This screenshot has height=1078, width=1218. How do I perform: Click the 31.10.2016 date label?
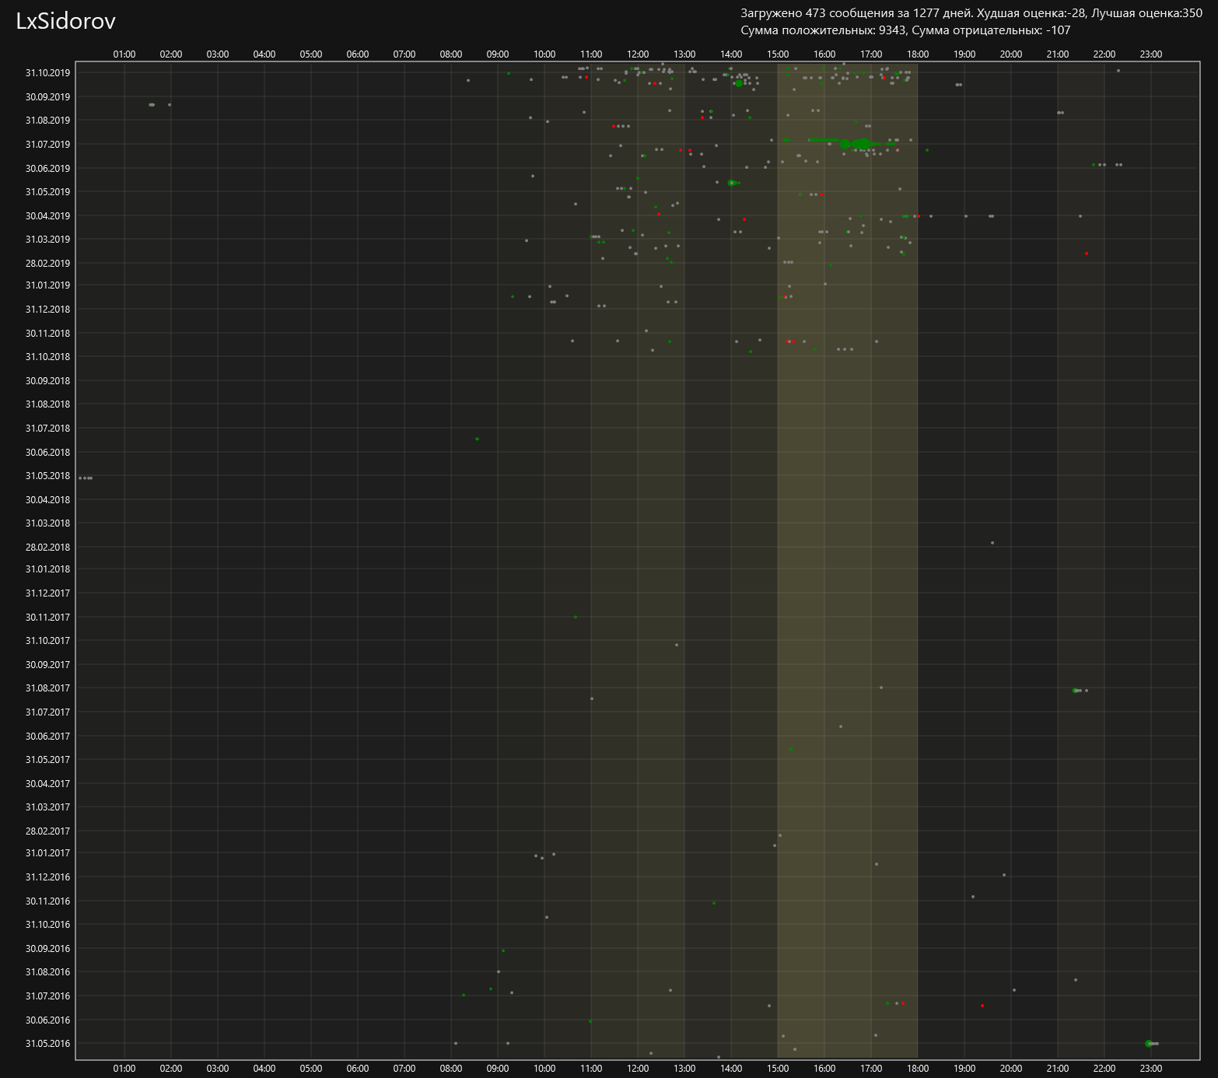click(x=47, y=925)
